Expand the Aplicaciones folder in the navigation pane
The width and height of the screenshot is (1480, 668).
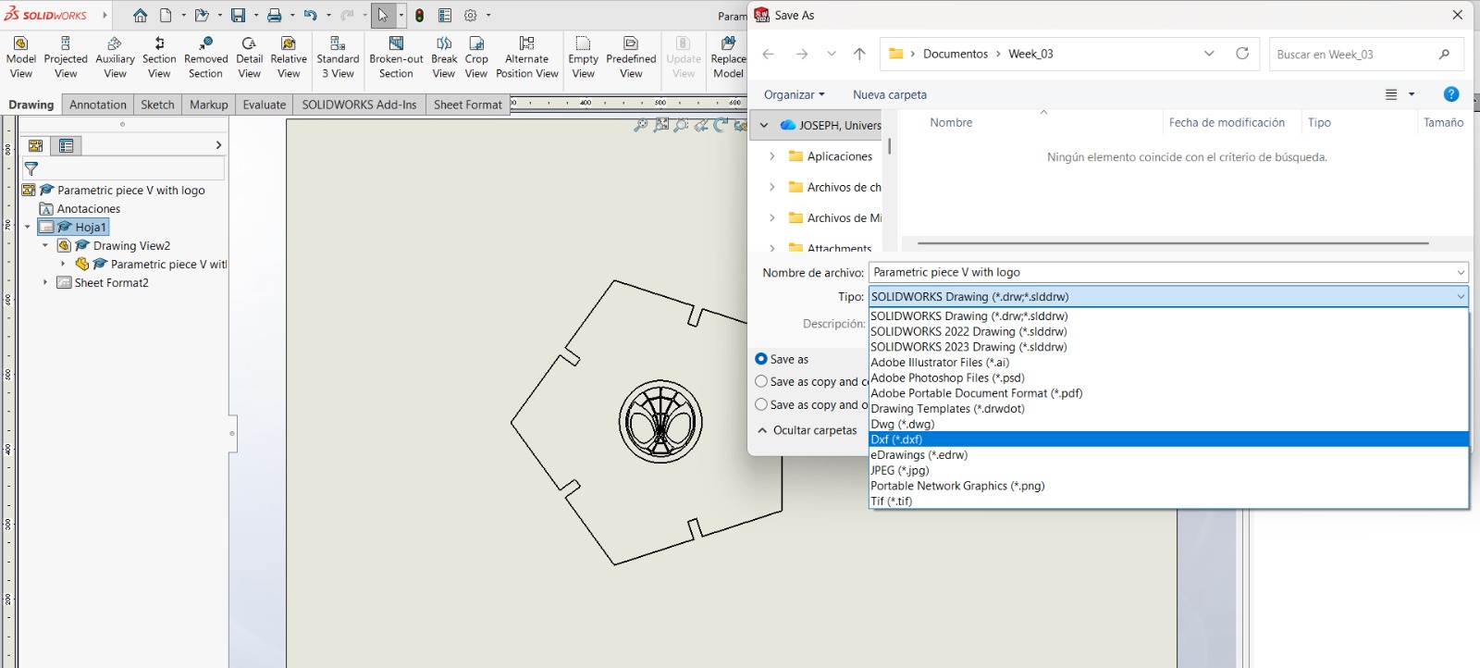(x=772, y=156)
